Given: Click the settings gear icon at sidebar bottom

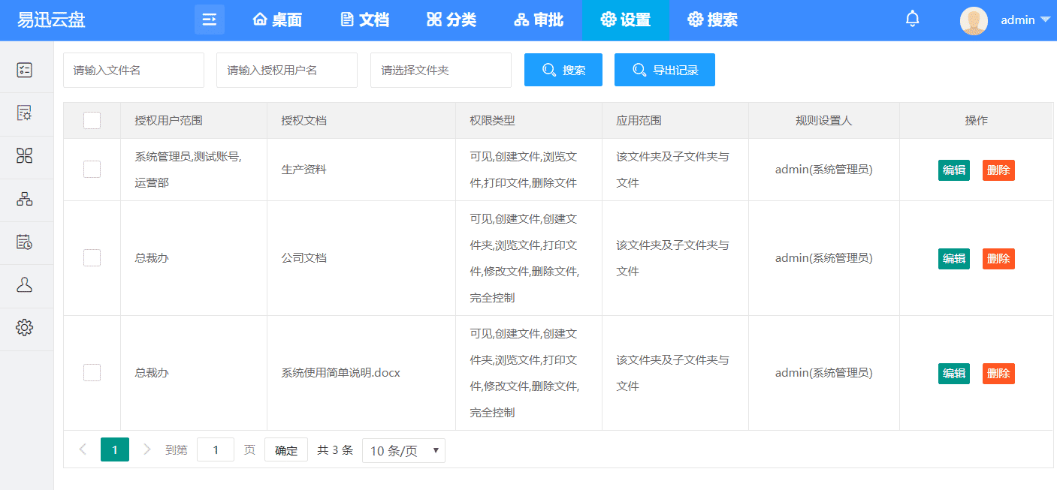Looking at the screenshot, I should point(25,328).
